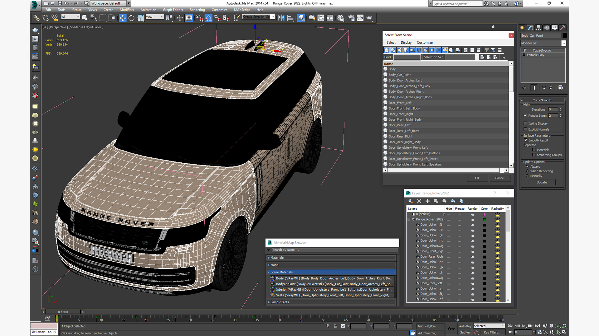Toggle Display Cameras filter in Select From Scene
Image resolution: width=599 pixels, height=336 pixels.
tap(406, 50)
